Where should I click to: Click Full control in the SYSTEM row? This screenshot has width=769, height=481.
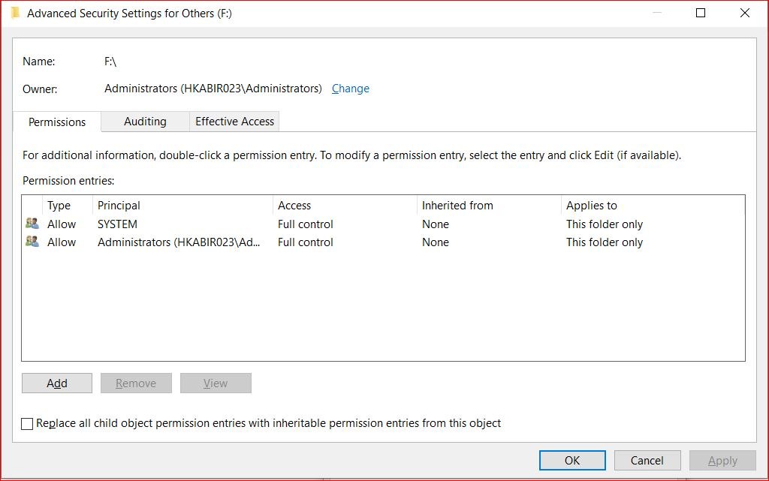(x=305, y=224)
